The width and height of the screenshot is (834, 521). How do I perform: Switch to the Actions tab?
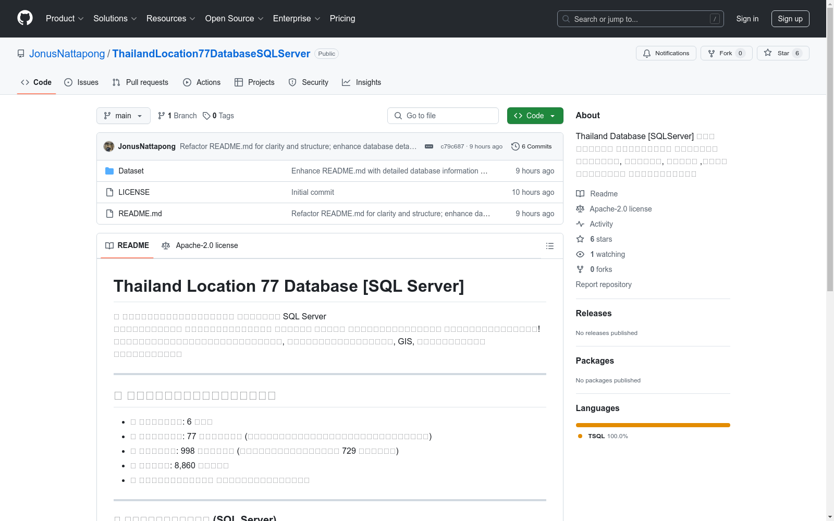coord(202,82)
